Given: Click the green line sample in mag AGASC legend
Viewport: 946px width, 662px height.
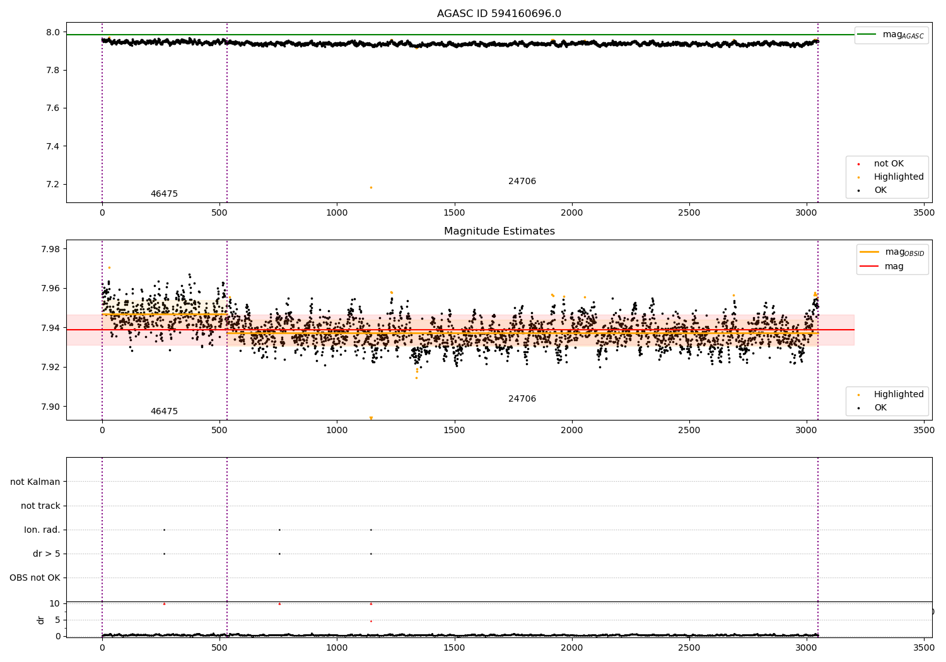Looking at the screenshot, I should [x=867, y=35].
